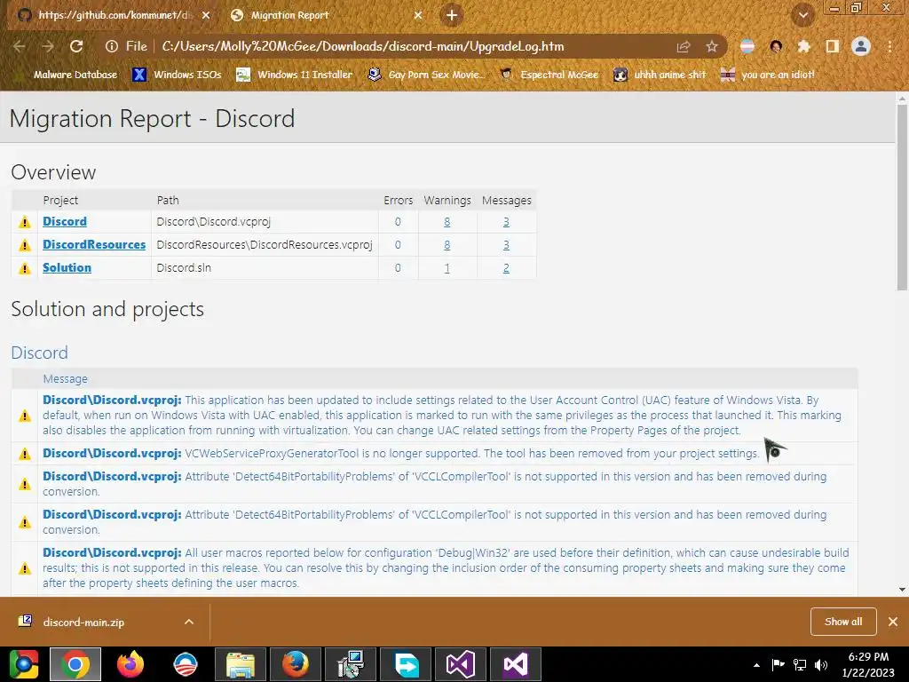Image resolution: width=909 pixels, height=682 pixels.
Task: Click Solution messages count 2
Action: coord(506,268)
